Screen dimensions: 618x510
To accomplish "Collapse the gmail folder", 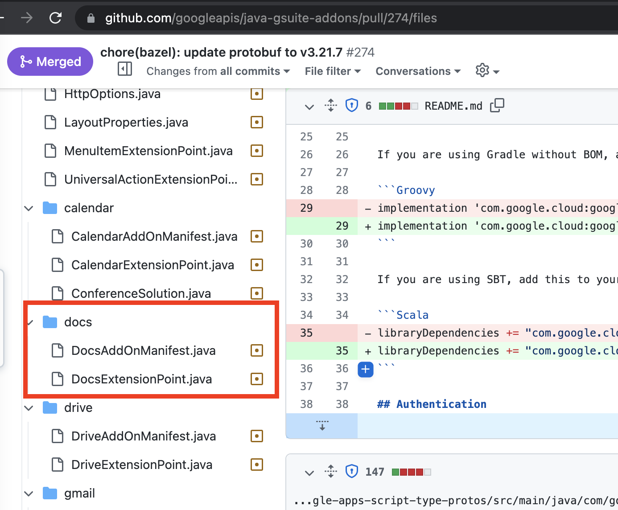I will (29, 494).
